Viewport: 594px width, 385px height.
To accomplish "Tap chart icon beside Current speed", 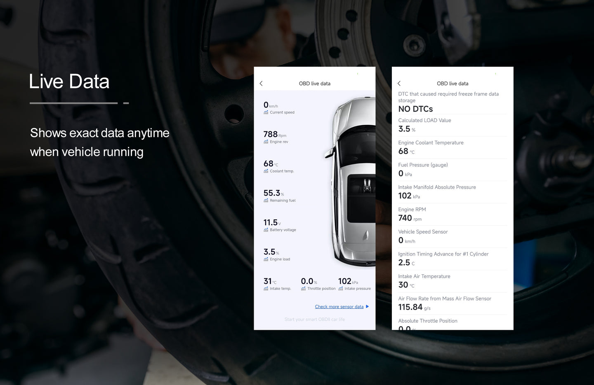I will pyautogui.click(x=266, y=112).
